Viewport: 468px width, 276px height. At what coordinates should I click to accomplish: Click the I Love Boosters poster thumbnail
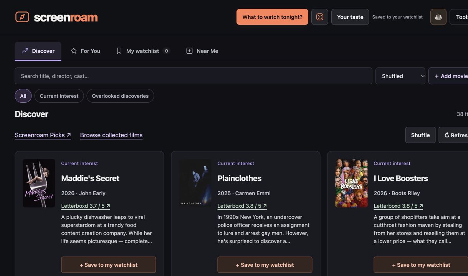point(351,183)
